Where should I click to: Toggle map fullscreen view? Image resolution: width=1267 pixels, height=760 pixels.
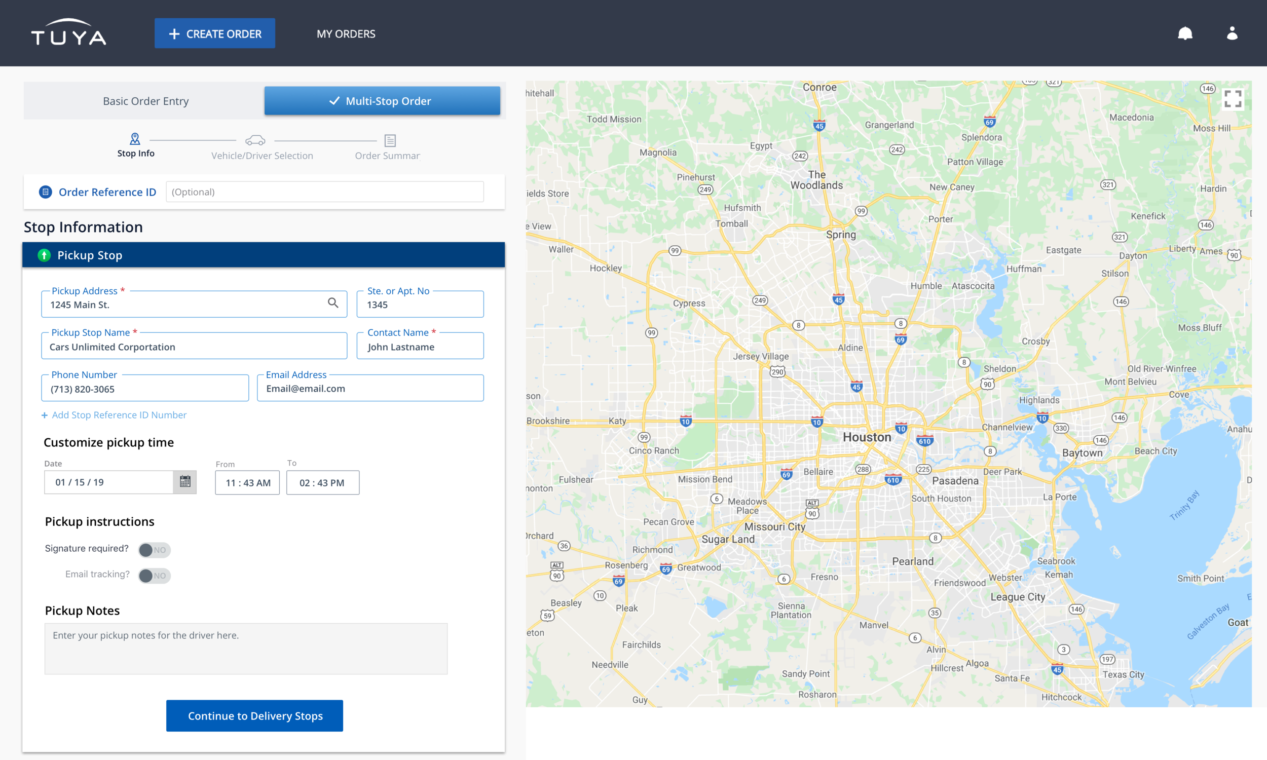[x=1233, y=99]
